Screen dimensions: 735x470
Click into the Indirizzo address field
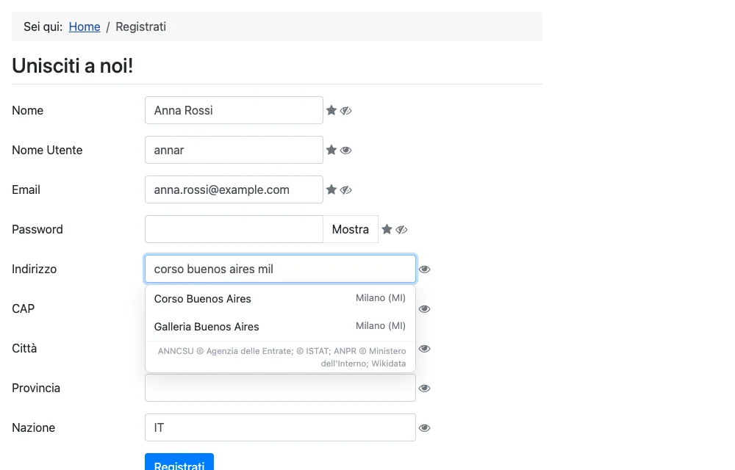click(x=280, y=269)
